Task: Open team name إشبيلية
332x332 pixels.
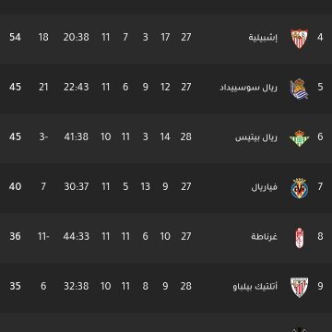Action: (263, 38)
